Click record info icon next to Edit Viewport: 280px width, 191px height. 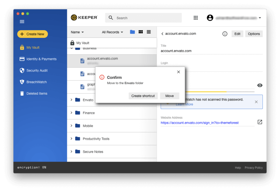click(x=225, y=34)
